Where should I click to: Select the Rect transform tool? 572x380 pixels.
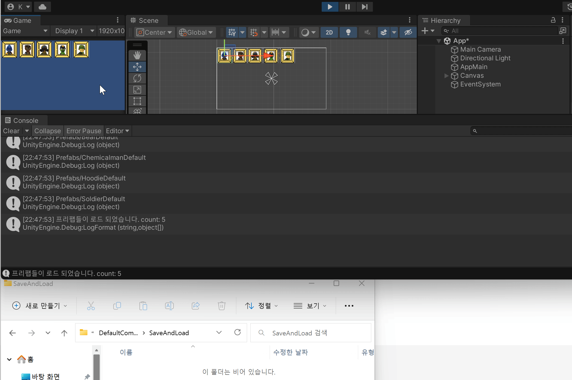pos(137,101)
